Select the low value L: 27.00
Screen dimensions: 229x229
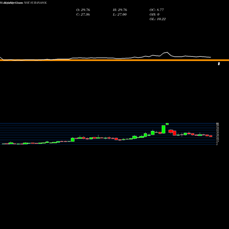tap(120, 15)
